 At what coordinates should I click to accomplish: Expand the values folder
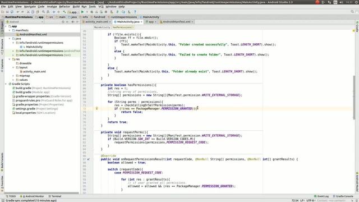13,80
